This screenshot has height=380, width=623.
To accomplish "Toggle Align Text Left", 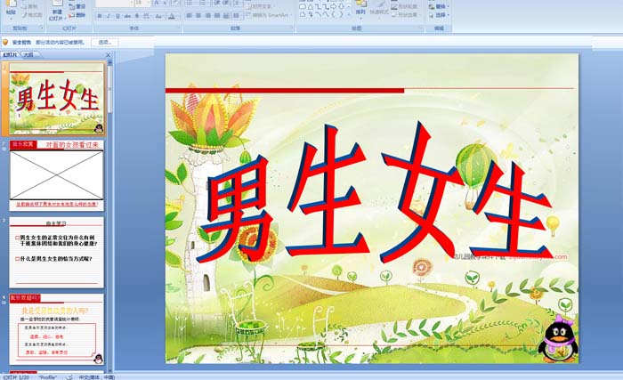I will pos(189,16).
